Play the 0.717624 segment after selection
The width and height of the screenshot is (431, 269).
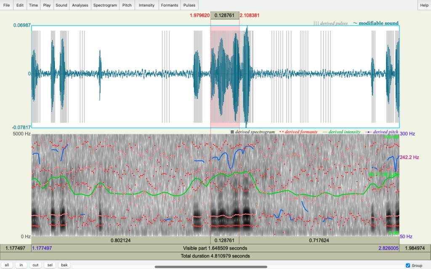[x=319, y=240]
